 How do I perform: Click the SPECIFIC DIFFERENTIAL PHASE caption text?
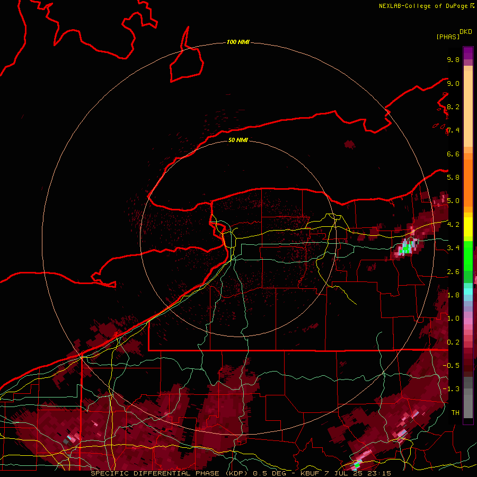pos(155,473)
